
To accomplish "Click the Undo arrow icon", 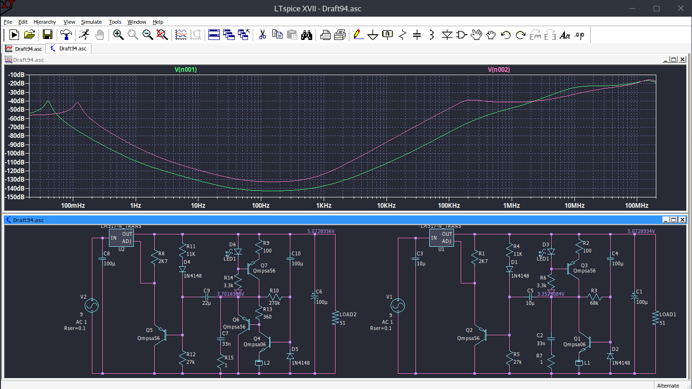I will pos(506,35).
